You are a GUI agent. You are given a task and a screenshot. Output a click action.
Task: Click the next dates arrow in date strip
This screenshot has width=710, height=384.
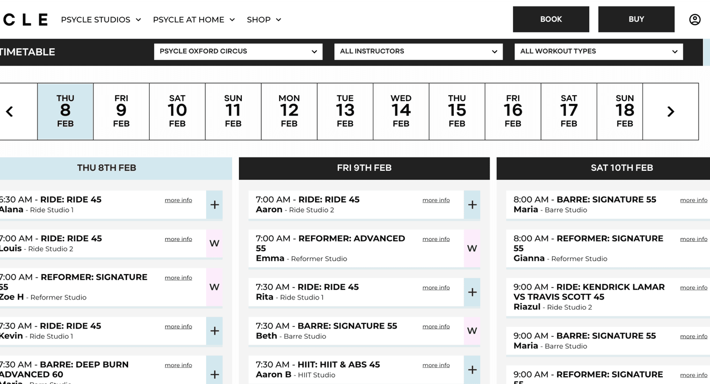tap(671, 111)
